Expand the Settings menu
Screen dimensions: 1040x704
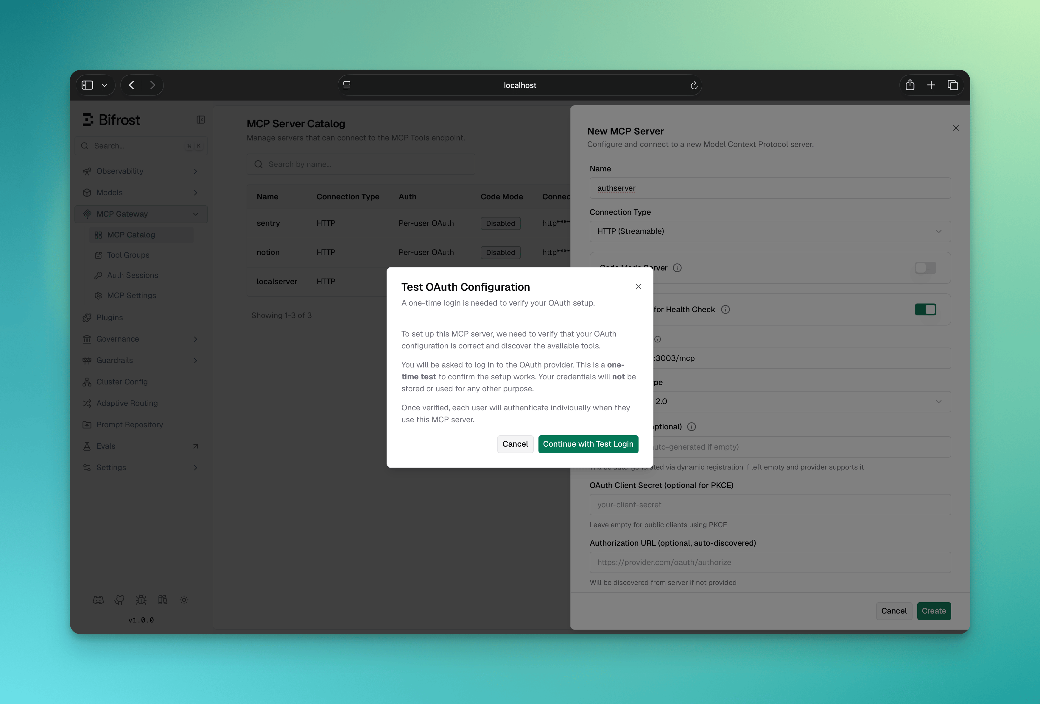coord(141,467)
